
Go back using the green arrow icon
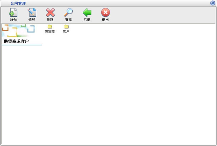[87, 13]
